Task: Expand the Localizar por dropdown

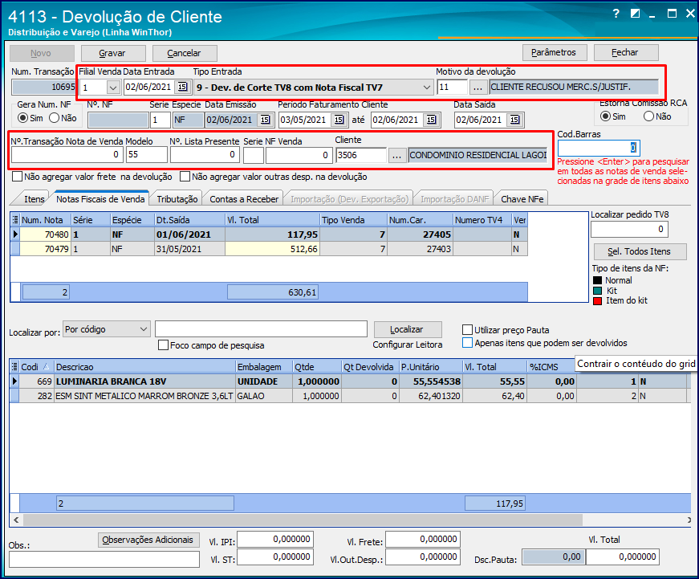Action: [144, 329]
